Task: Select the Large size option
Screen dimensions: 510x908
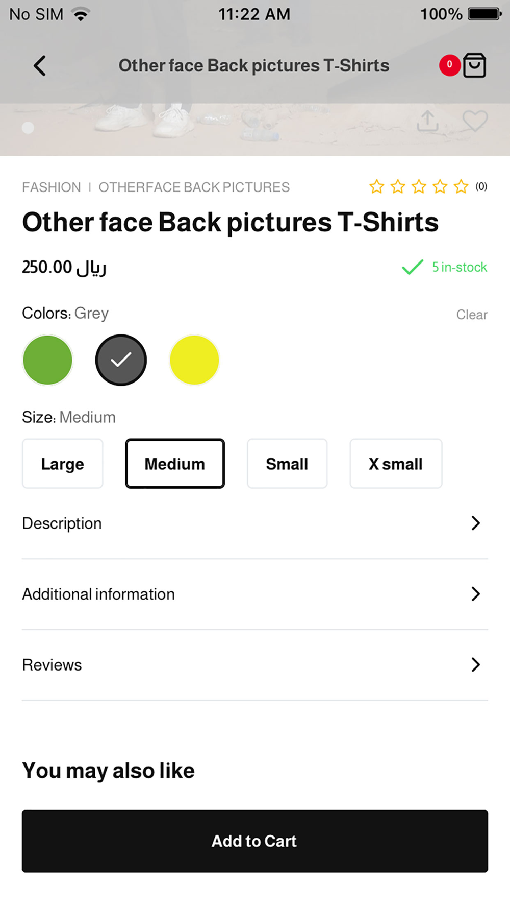Action: 63,464
